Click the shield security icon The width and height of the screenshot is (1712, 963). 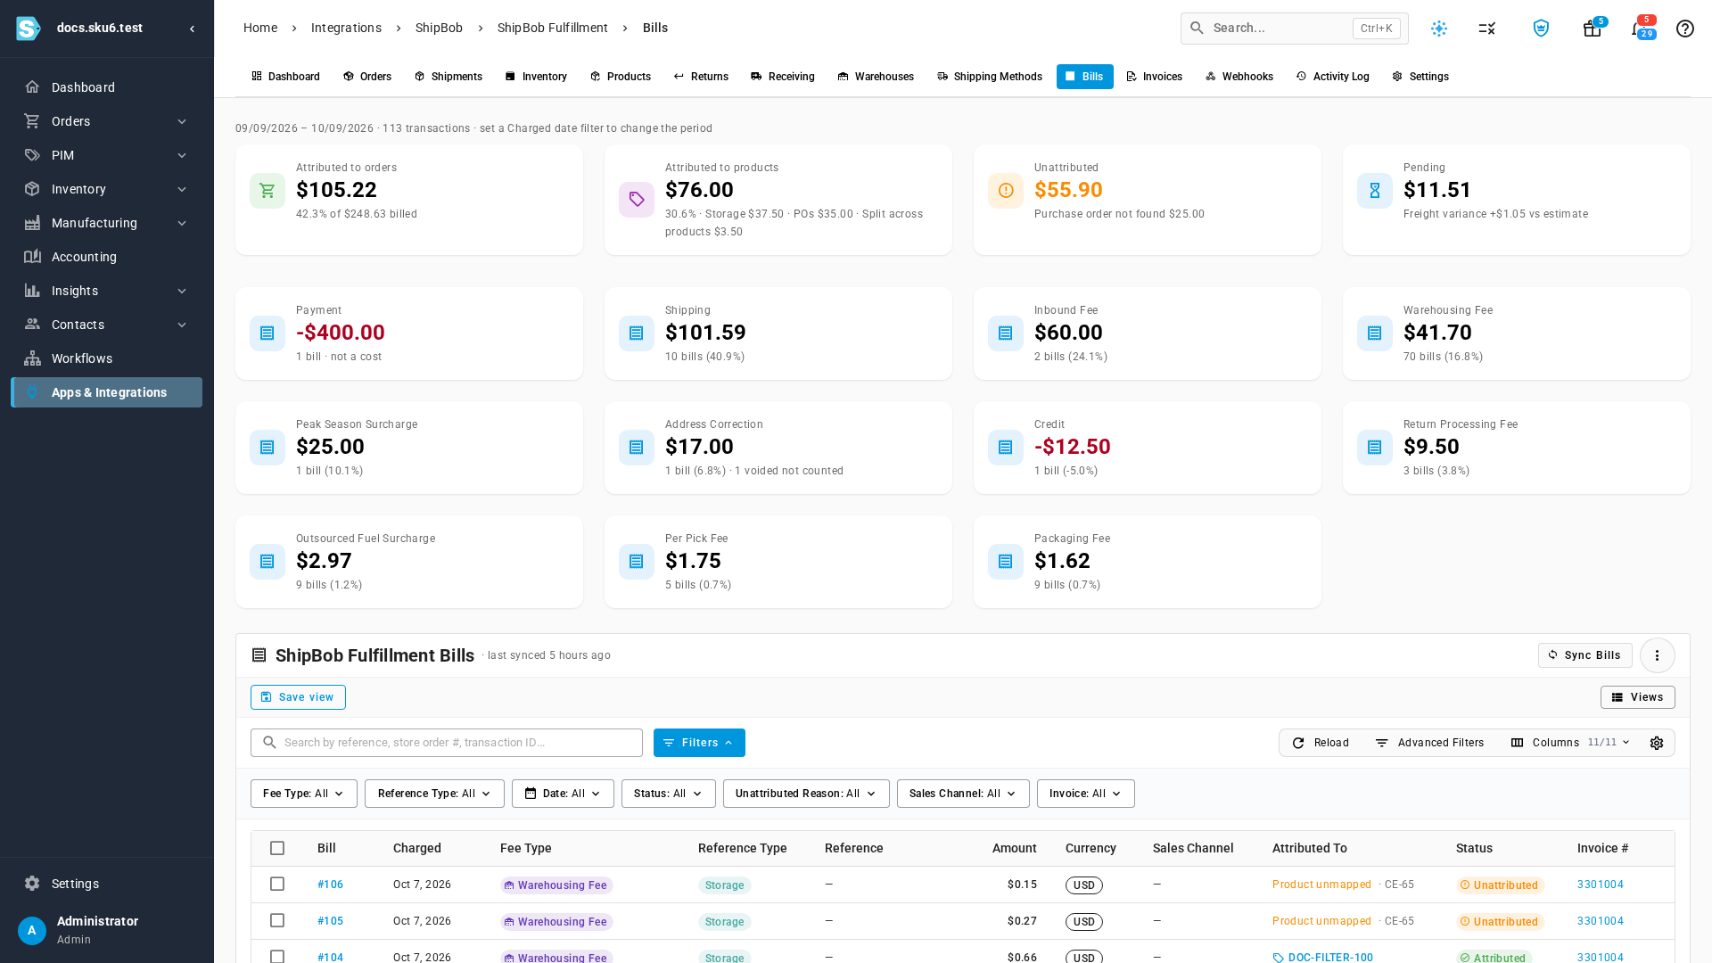(1541, 29)
